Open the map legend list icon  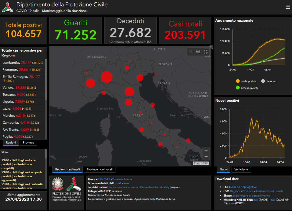(x=190, y=52)
